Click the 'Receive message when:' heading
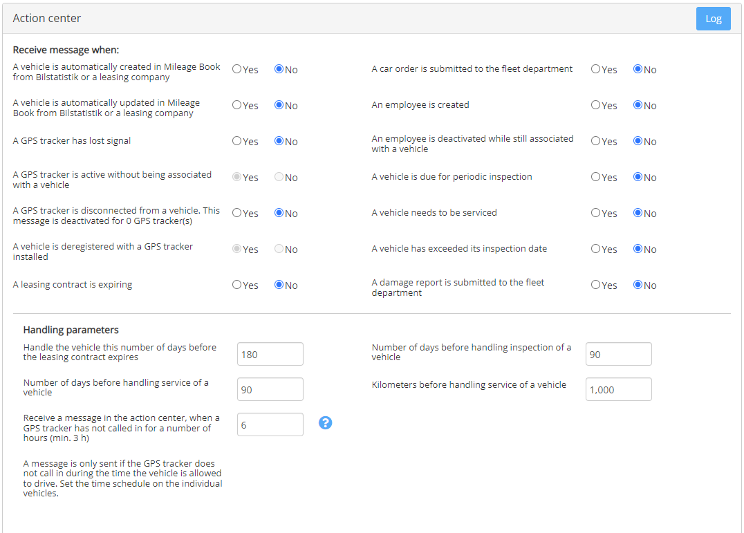 coord(66,50)
